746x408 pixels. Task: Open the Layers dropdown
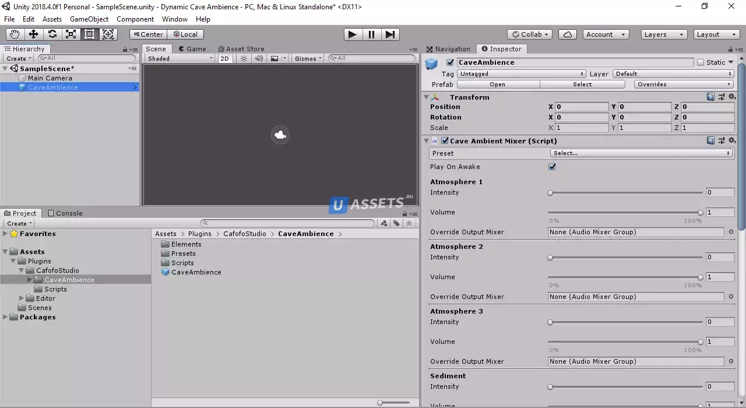tap(664, 34)
